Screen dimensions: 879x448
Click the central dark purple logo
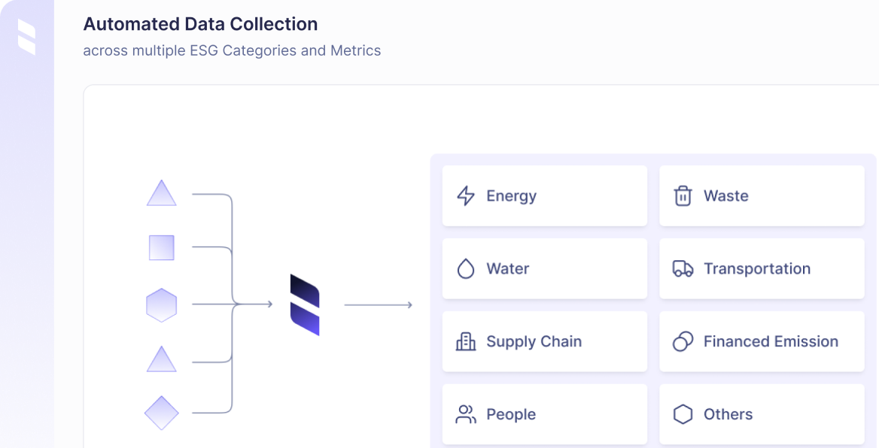point(305,304)
